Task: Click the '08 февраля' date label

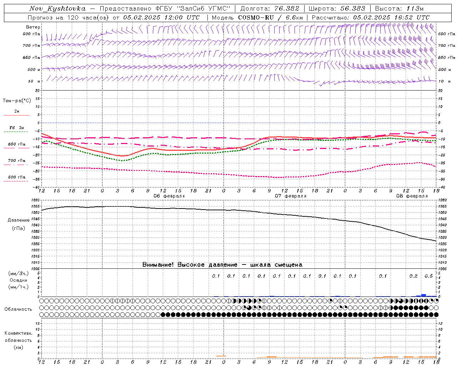Action: [412, 196]
